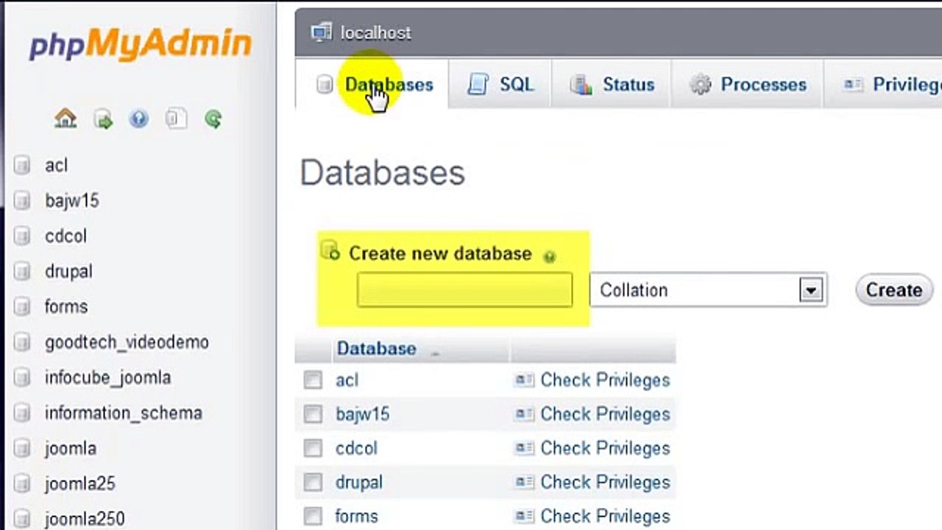Open the SQL tab

(500, 85)
